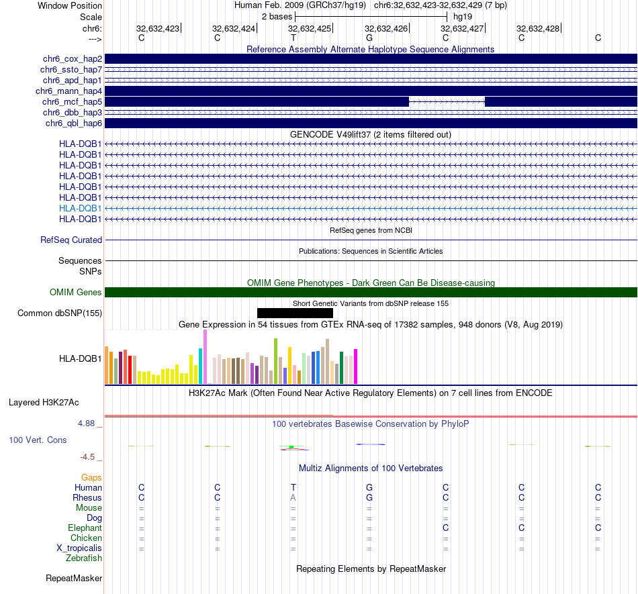Open the chr6_apd_hap1 haplotype label
The width and height of the screenshot is (638, 594).
(73, 80)
